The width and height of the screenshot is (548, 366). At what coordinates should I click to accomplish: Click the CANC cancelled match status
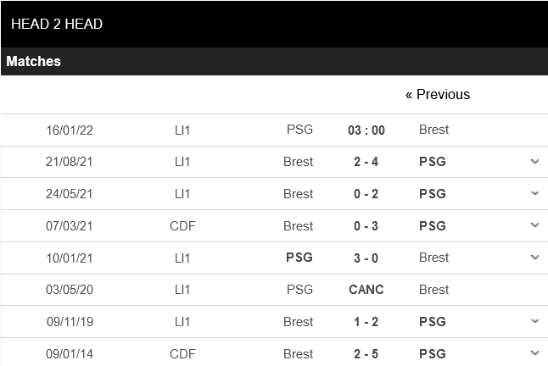[366, 290]
